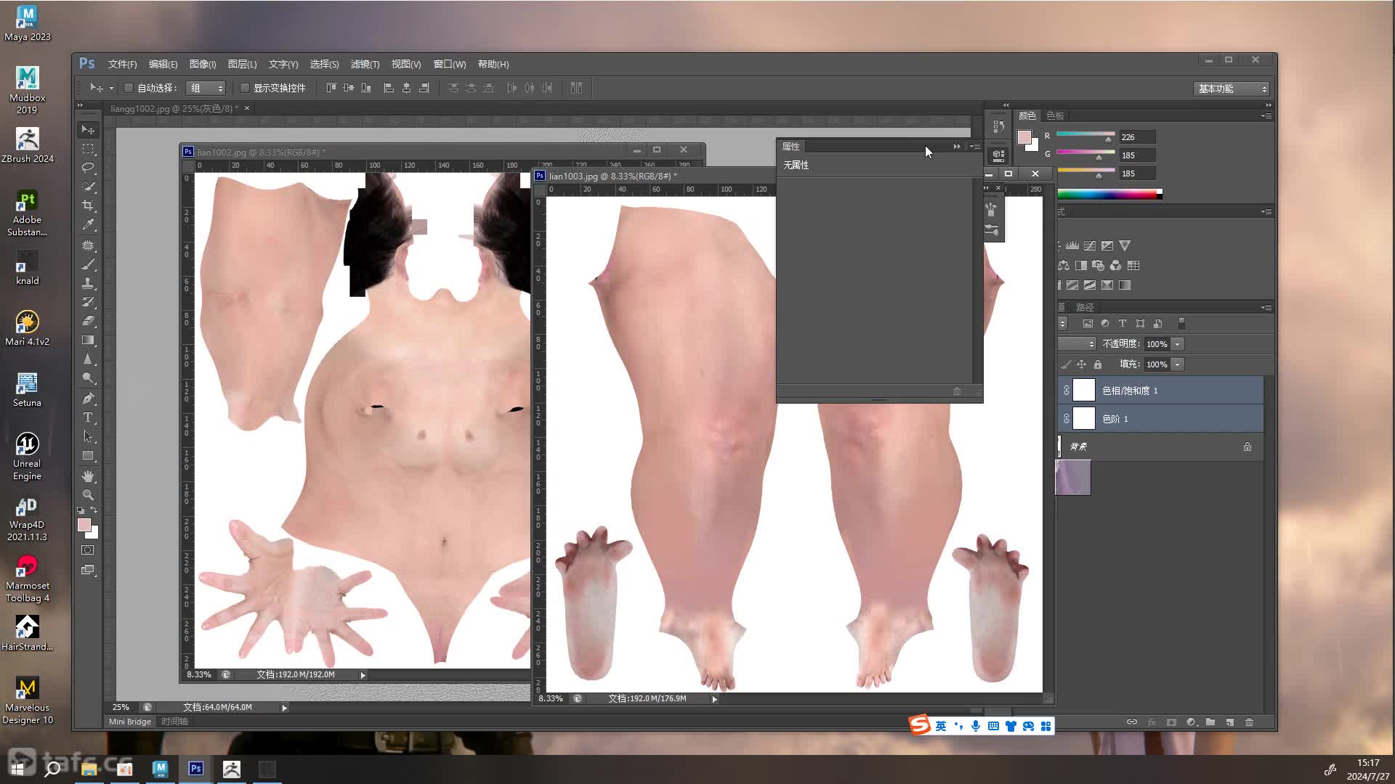
Task: Add an Exposure adjustment icon
Action: tap(1107, 246)
